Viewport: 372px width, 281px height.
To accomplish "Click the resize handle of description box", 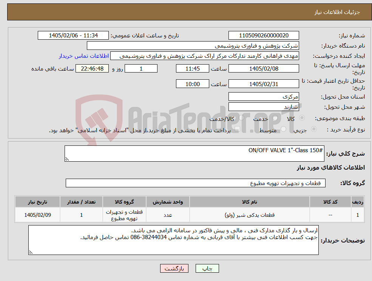I will click(x=67, y=159).
